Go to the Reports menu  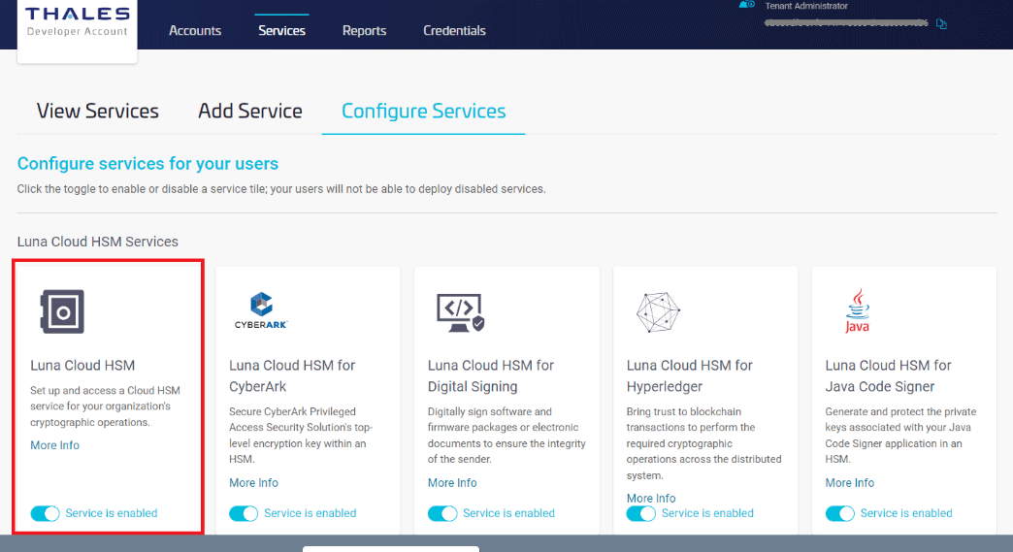364,30
